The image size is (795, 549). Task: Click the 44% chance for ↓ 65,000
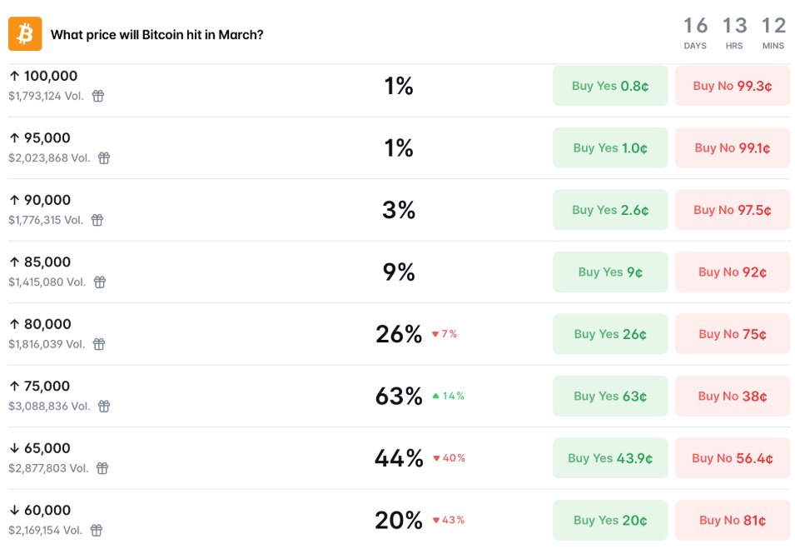coord(399,458)
